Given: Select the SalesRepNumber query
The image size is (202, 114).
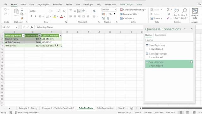Looking at the screenshot, I should (169, 55).
